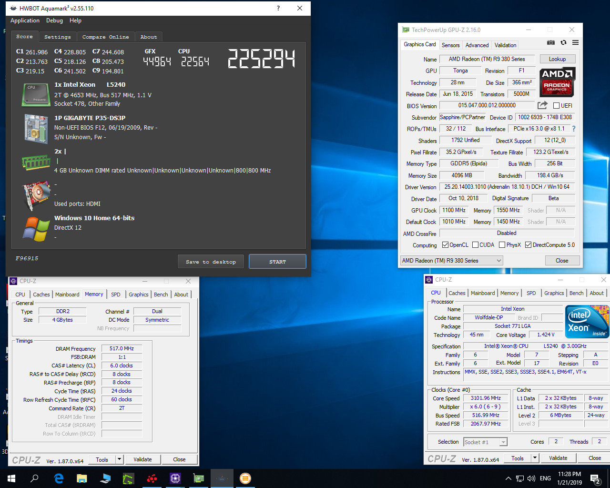Click the Aquamark processor chip icon
The height and width of the screenshot is (488, 610).
point(36,95)
